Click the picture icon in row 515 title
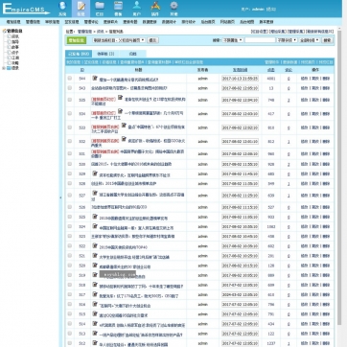 (95, 313)
